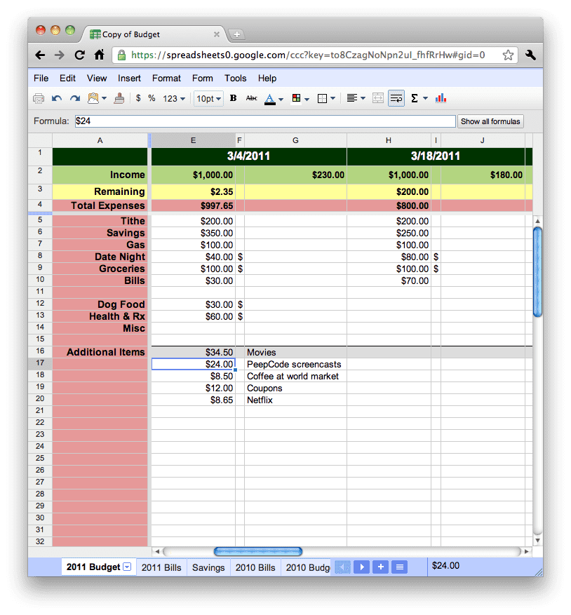This screenshot has height=615, width=571.
Task: Toggle strikethrough Abc formatting
Action: (252, 98)
